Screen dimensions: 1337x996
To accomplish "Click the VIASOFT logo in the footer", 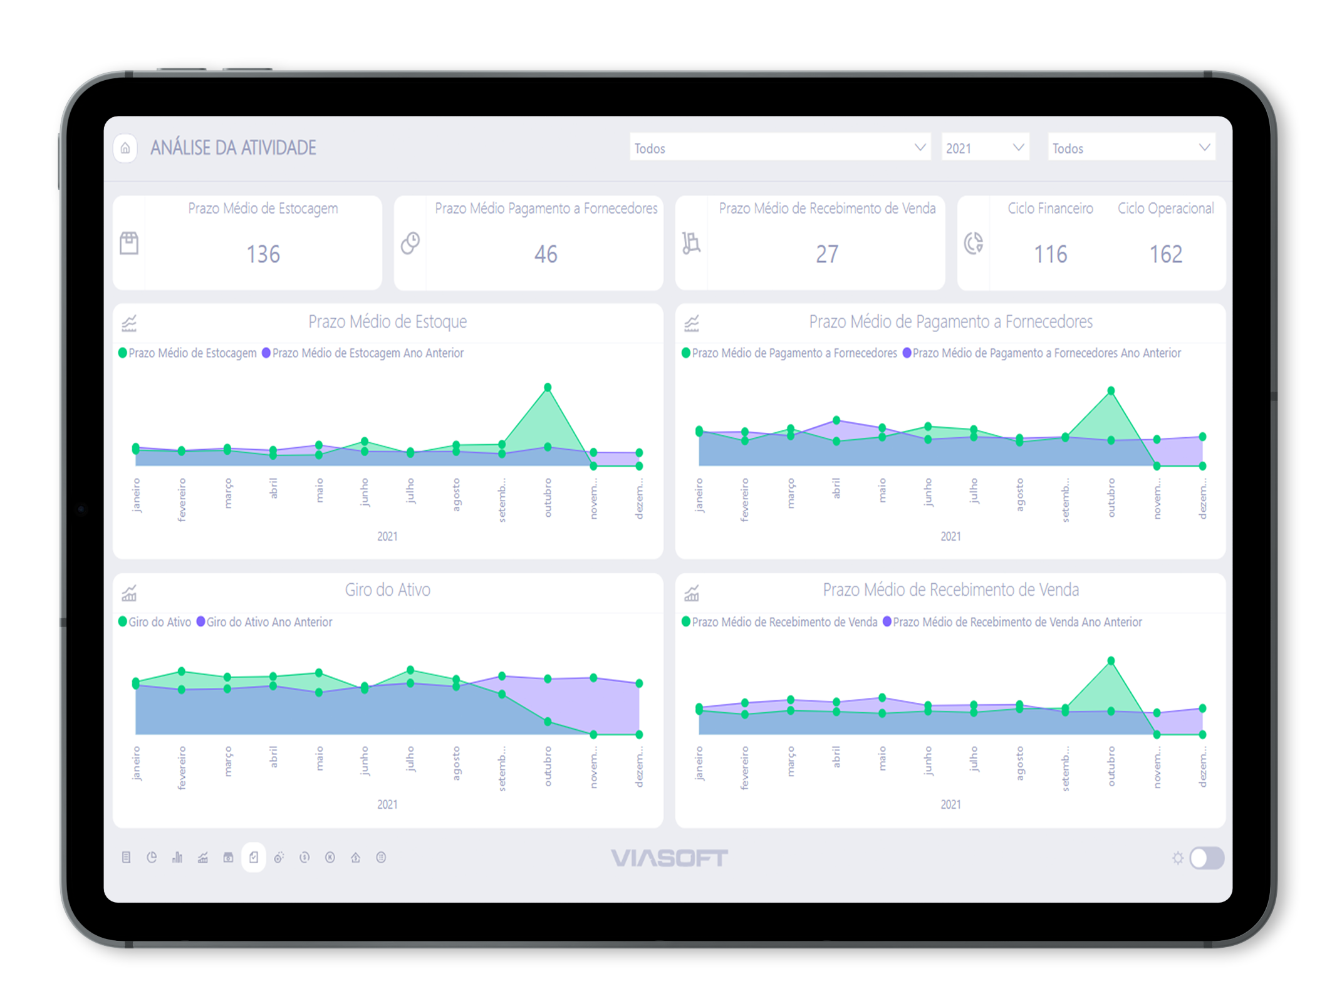I will 669,858.
